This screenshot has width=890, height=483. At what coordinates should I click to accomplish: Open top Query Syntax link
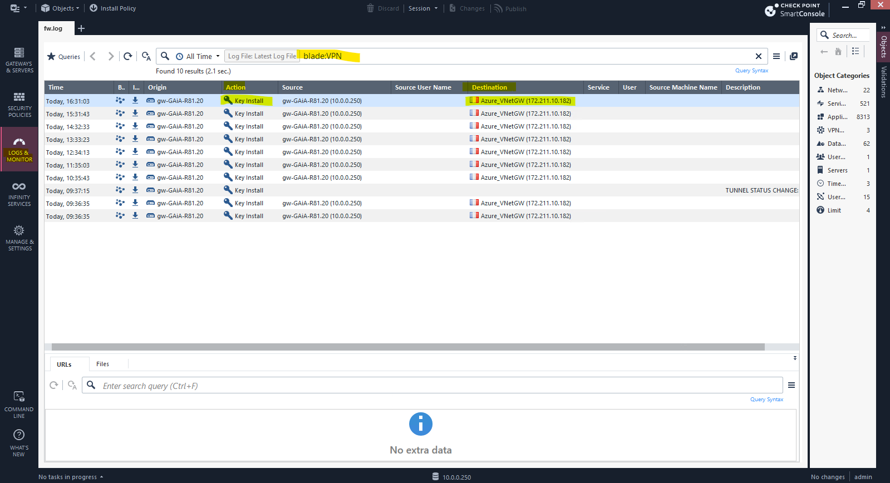tap(751, 71)
